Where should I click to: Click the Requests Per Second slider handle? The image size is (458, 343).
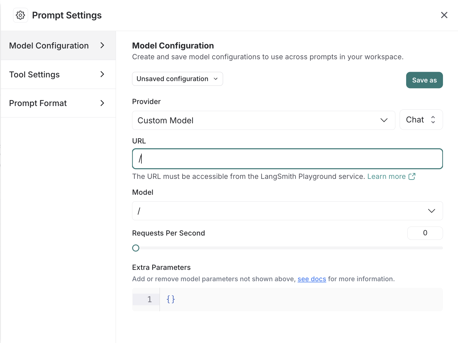click(136, 248)
